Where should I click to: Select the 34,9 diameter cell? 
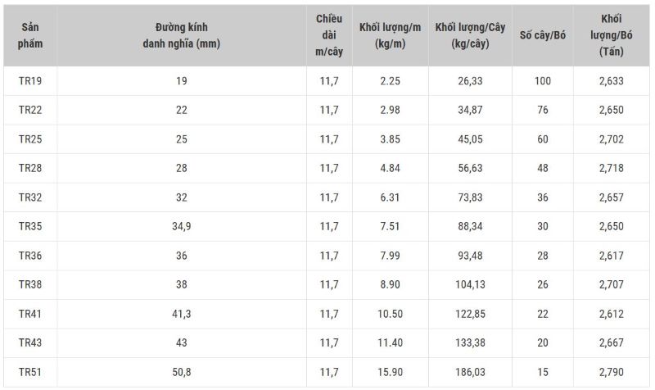(x=181, y=227)
